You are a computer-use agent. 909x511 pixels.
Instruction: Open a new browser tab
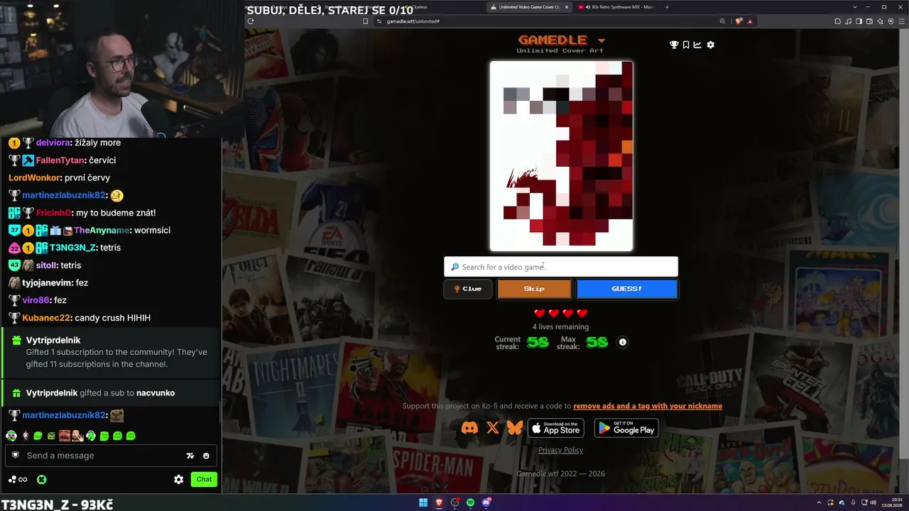tap(667, 7)
